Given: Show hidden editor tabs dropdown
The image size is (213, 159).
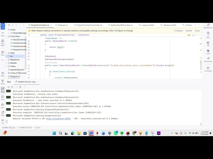Looking at the screenshot, I should tap(195, 25).
